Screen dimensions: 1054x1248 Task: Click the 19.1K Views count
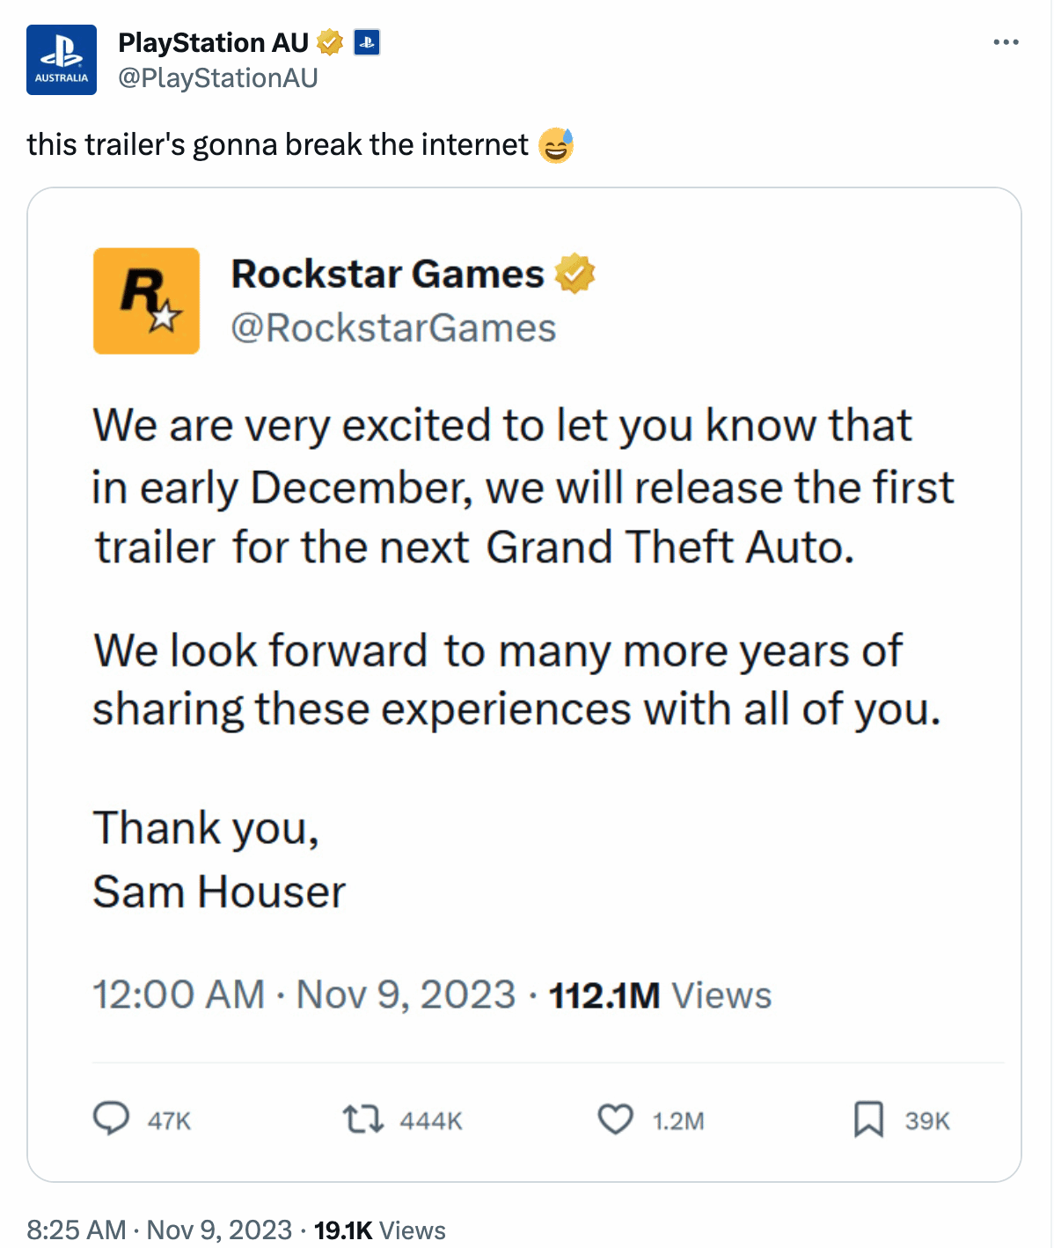pyautogui.click(x=379, y=1230)
